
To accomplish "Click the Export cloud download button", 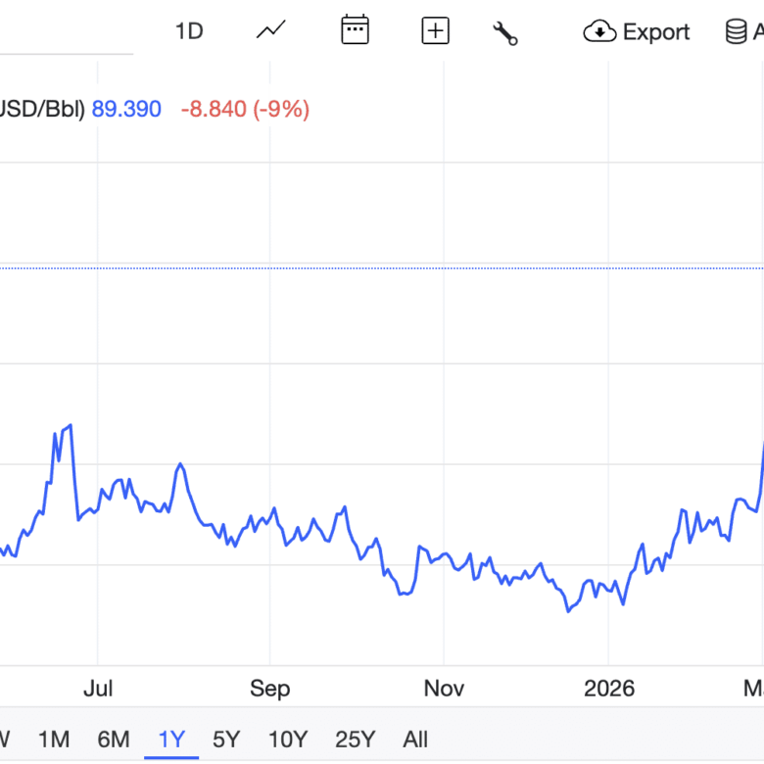I will [x=637, y=32].
